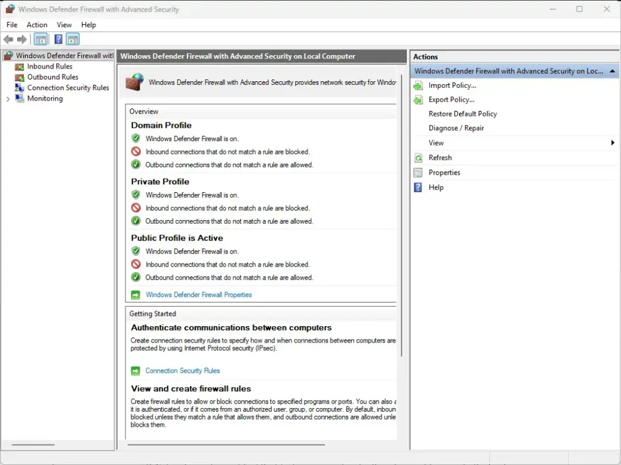
Task: Click Help in the Actions pane
Action: click(436, 187)
